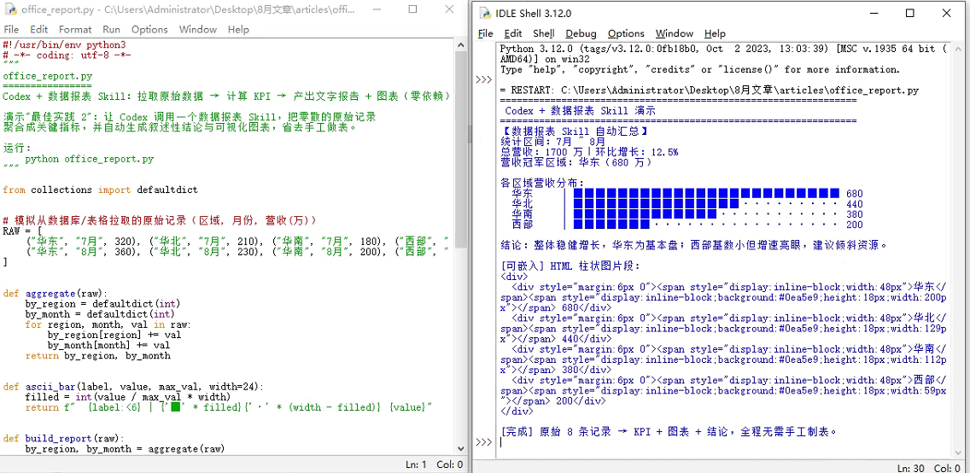Open Format menu in editor window
Image resolution: width=970 pixels, height=473 pixels.
75,29
